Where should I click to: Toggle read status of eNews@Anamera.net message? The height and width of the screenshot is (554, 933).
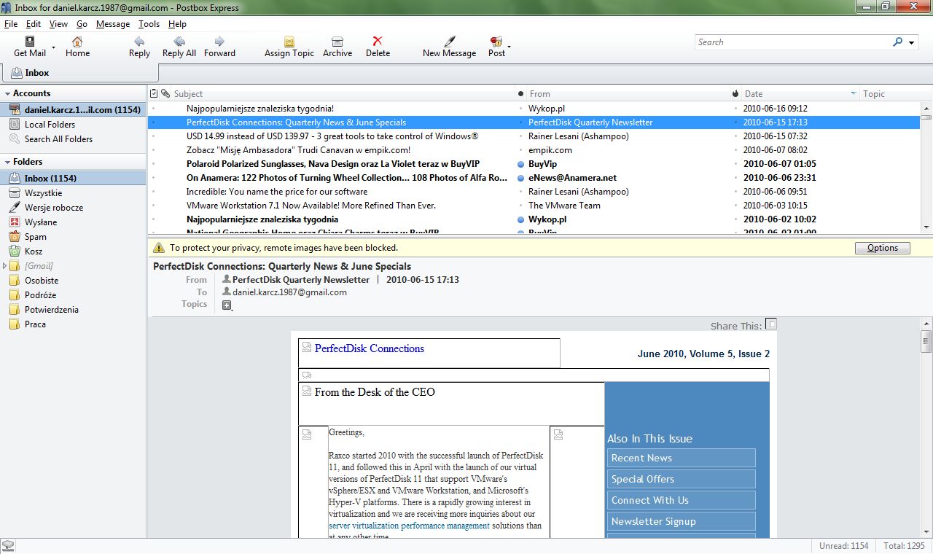point(520,178)
